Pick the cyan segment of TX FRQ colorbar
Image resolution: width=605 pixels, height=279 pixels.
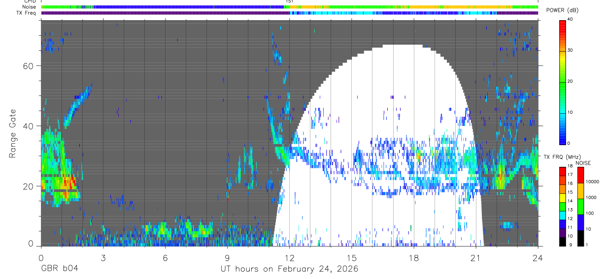pos(562,215)
